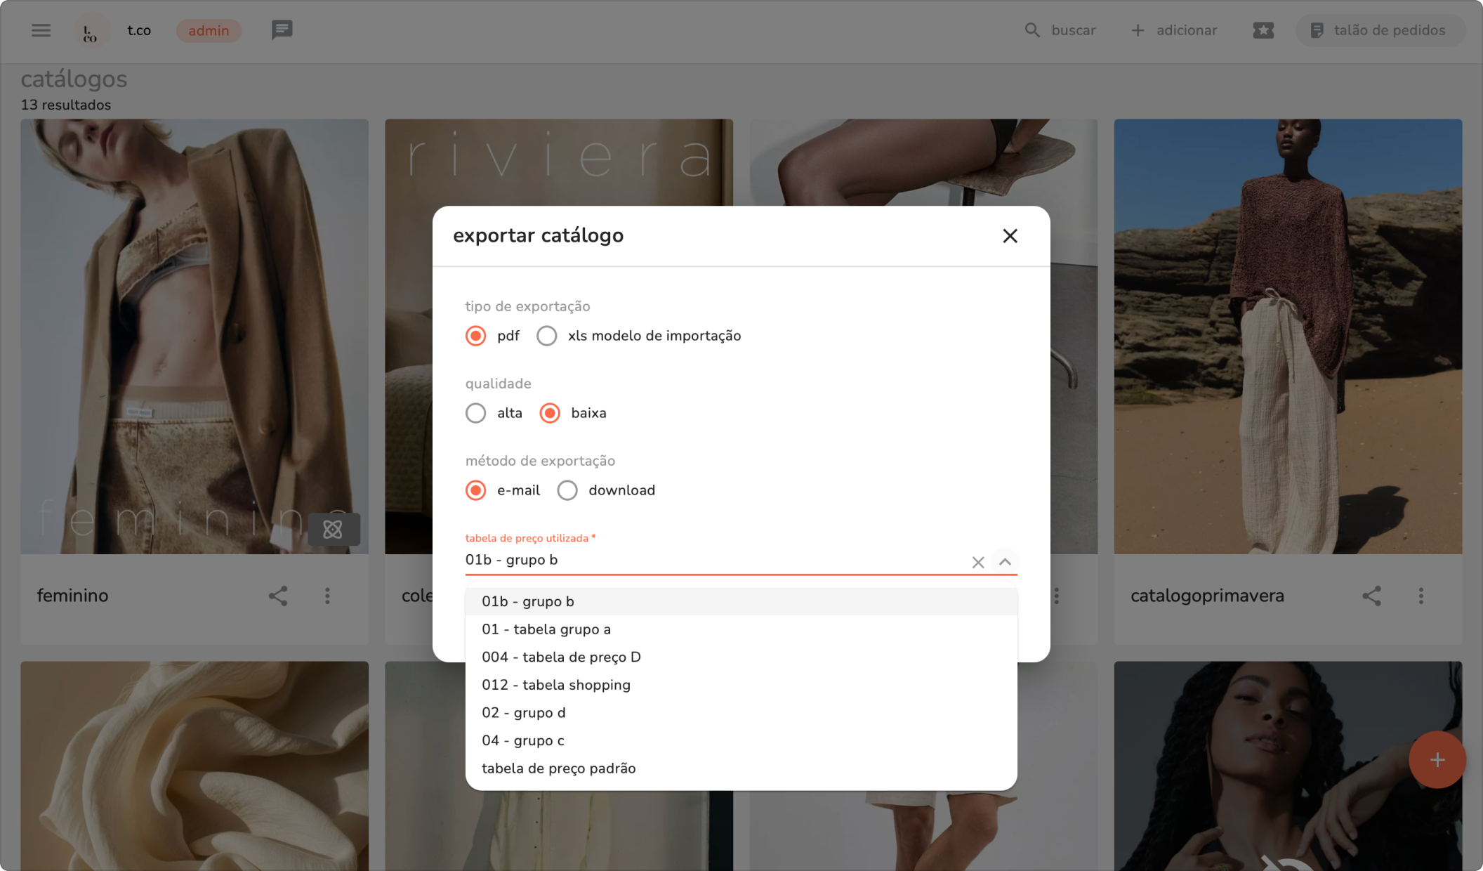
Task: Select 01 - tabela grupo a entry
Action: pyautogui.click(x=546, y=629)
